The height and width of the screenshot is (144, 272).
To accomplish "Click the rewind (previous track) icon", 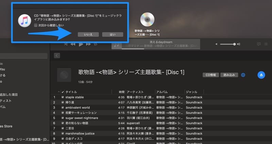I will click(x=73, y=44).
